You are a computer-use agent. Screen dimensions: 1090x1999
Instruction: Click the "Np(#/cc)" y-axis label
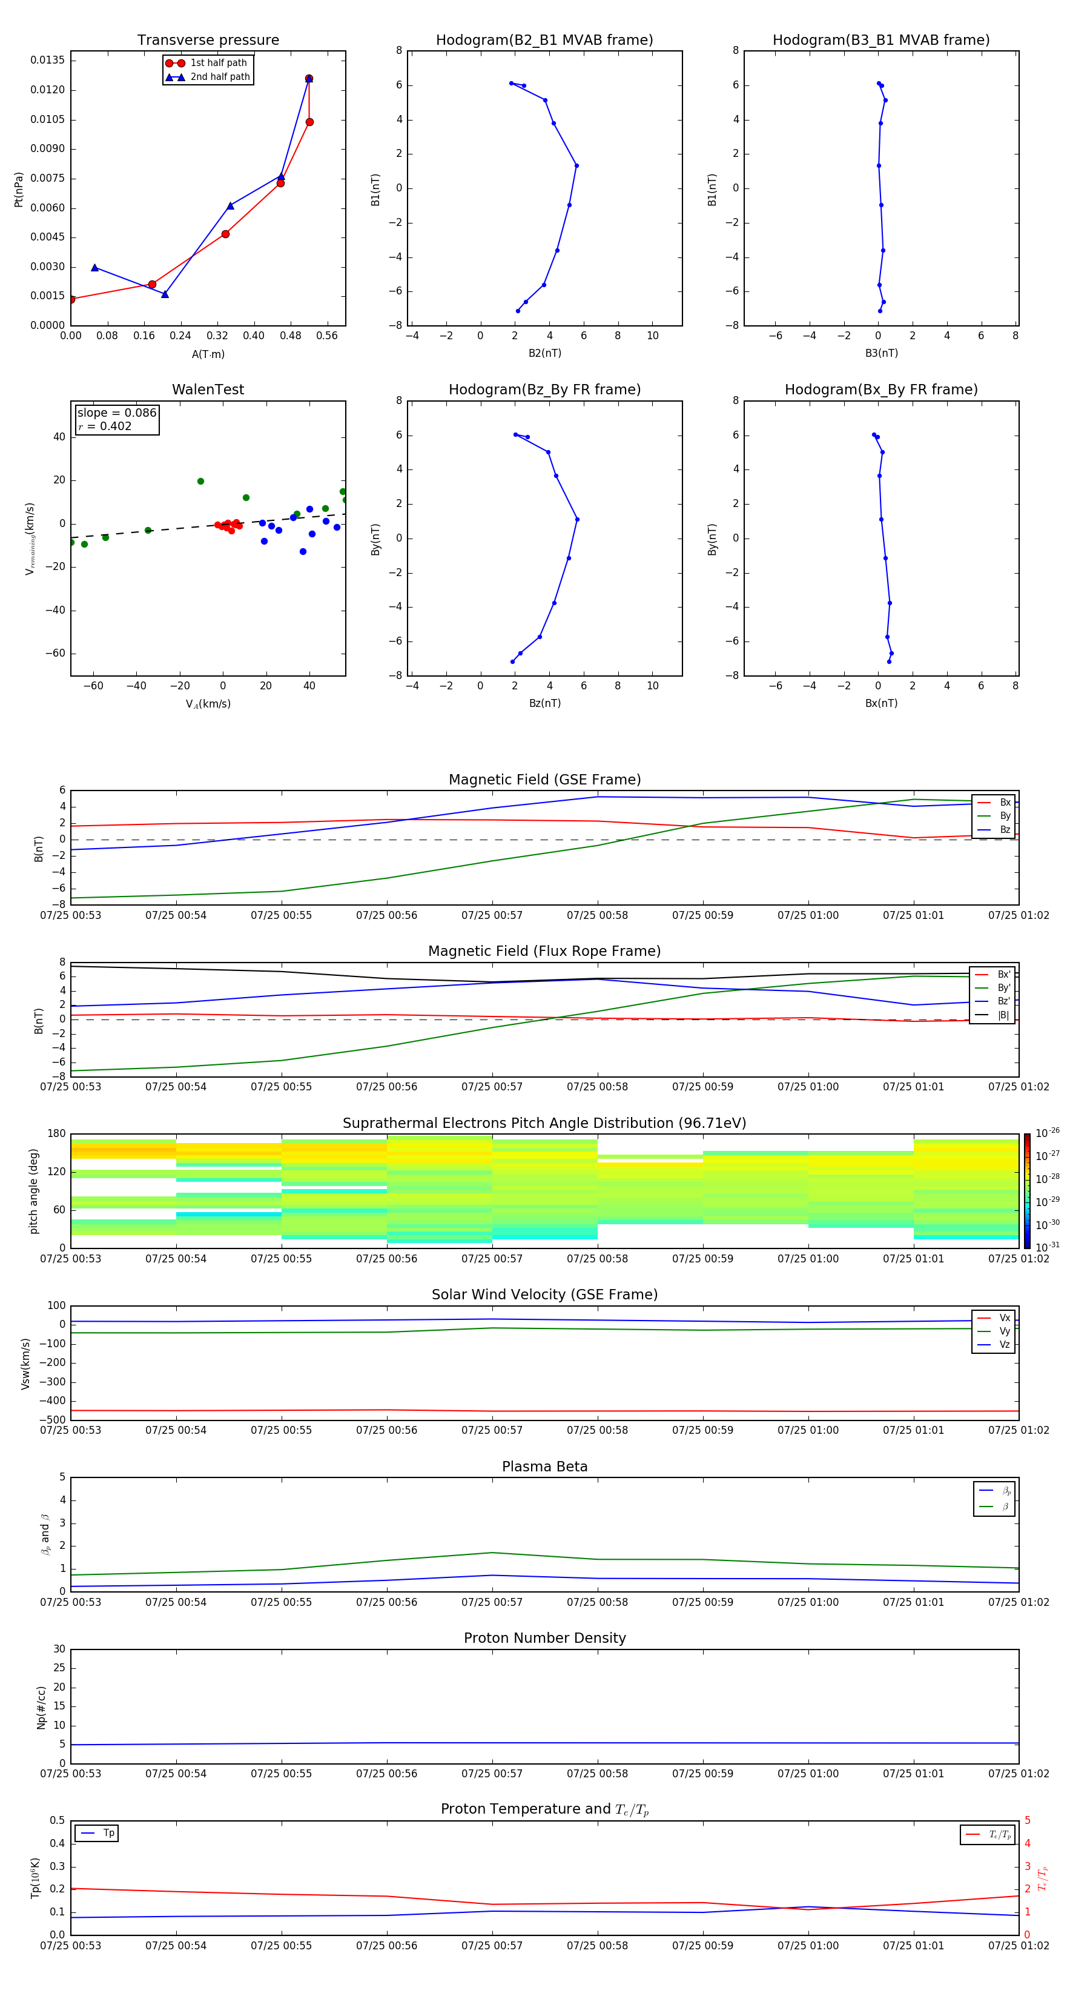pyautogui.click(x=41, y=1707)
